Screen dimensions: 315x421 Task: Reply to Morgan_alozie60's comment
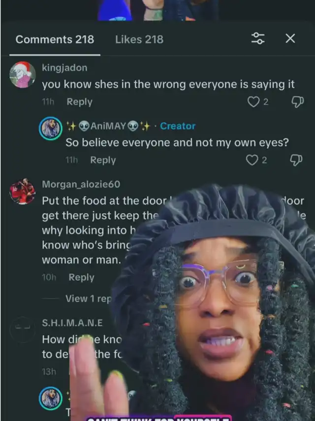pyautogui.click(x=81, y=277)
